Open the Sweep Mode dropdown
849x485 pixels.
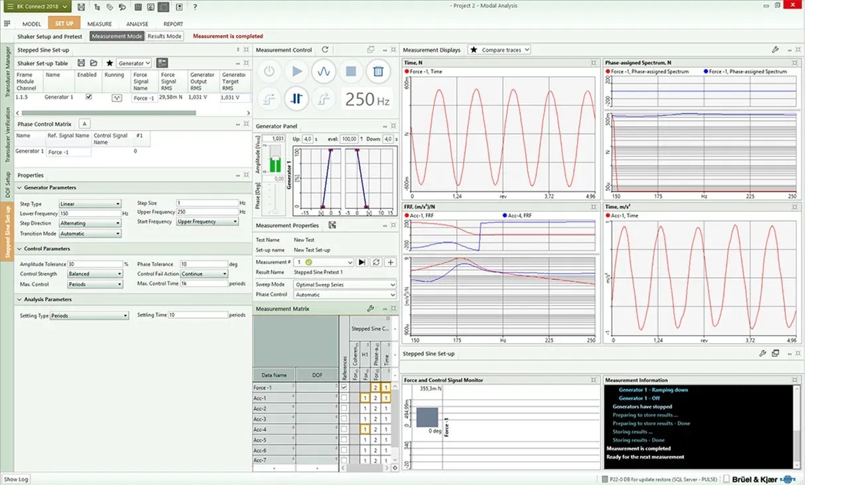(x=343, y=284)
